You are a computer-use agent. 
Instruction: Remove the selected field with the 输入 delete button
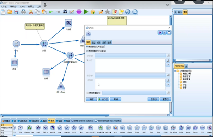click(168, 65)
